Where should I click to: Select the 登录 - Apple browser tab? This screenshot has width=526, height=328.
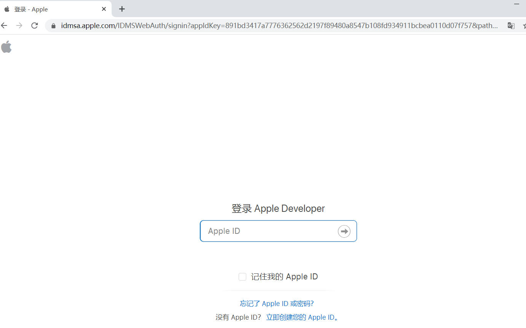pos(56,9)
